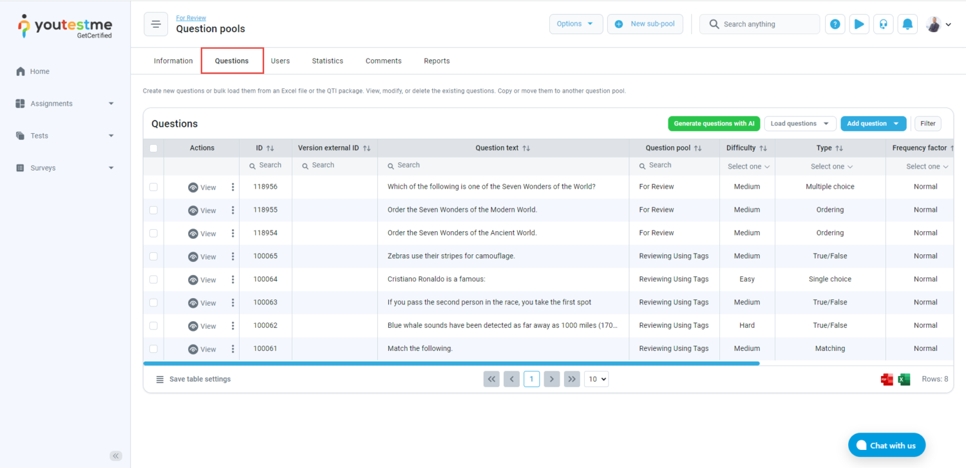Collapse the left sidebar with double chevron

[x=116, y=456]
